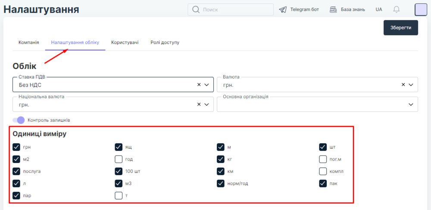Expand the Валюта dropdown chevron

point(411,85)
